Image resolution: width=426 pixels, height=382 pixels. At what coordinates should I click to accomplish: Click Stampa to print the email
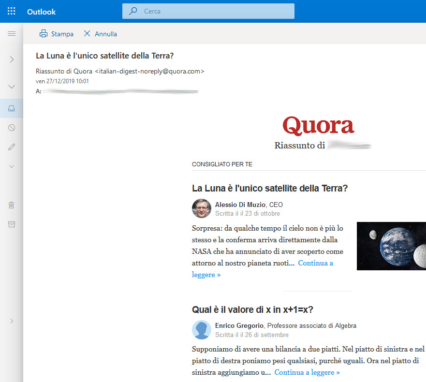57,34
